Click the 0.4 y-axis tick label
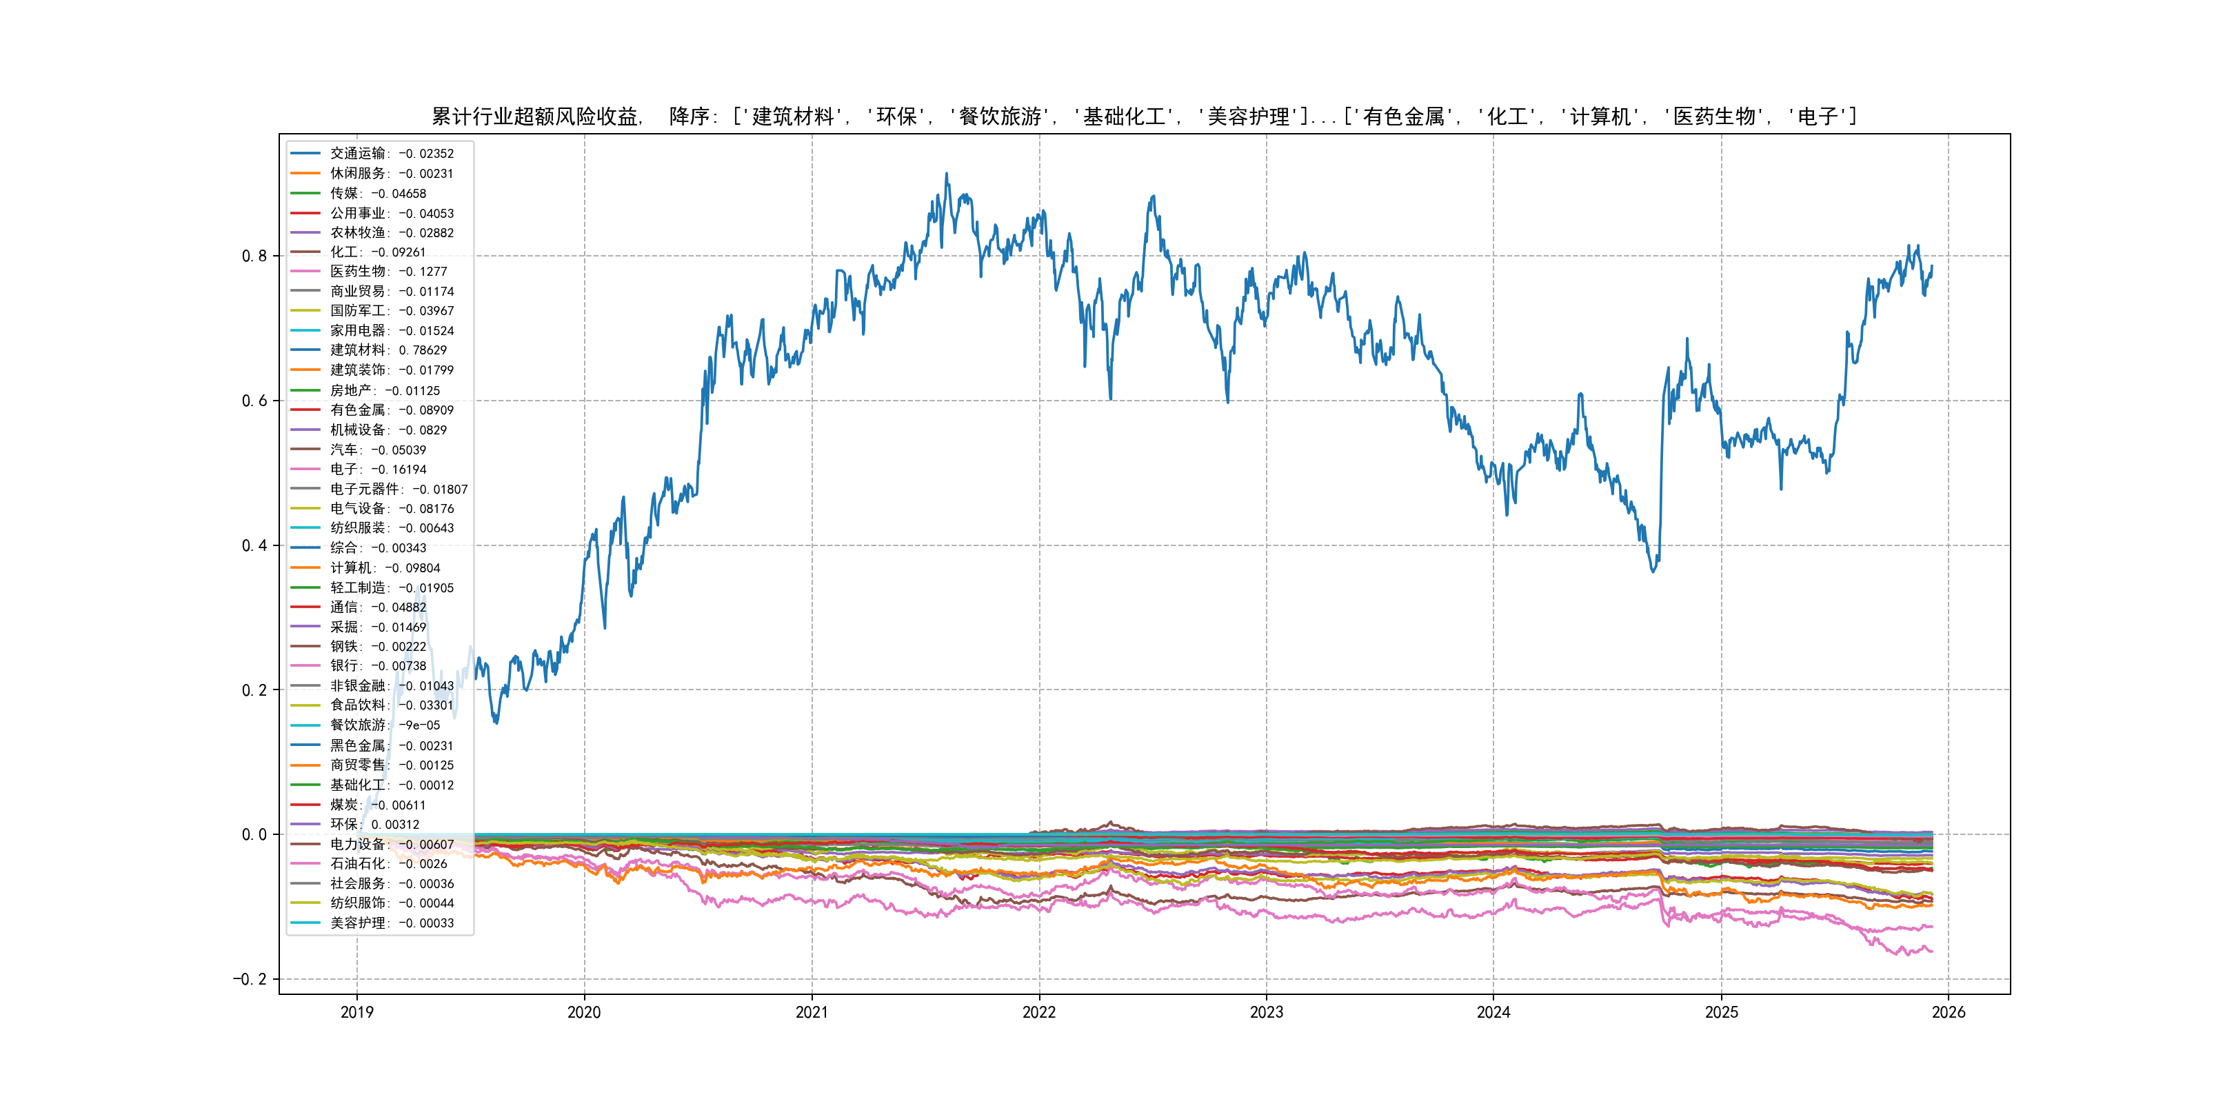The width and height of the screenshot is (2234, 1117). pos(254,545)
